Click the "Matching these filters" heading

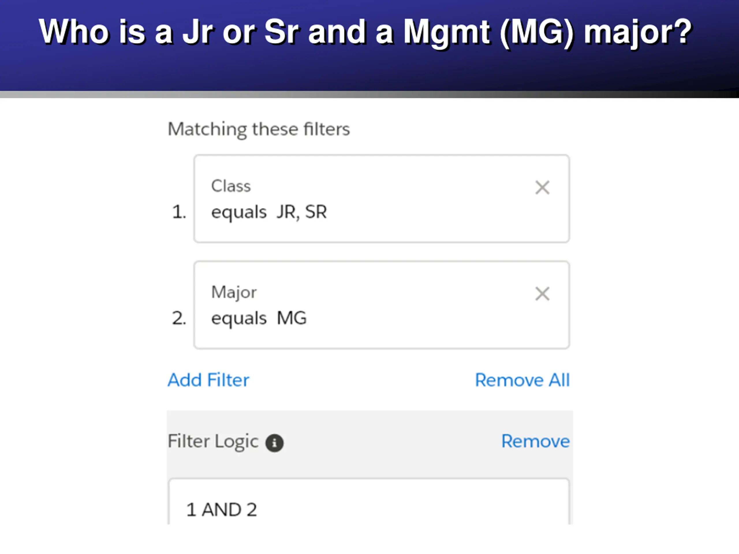click(x=259, y=130)
